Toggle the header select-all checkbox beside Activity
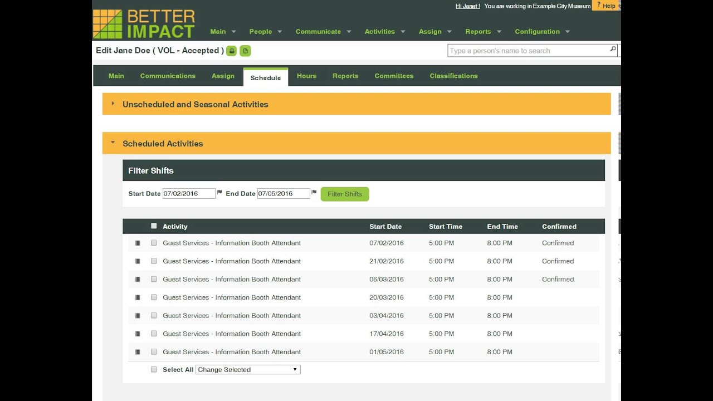This screenshot has width=713, height=401. point(154,226)
